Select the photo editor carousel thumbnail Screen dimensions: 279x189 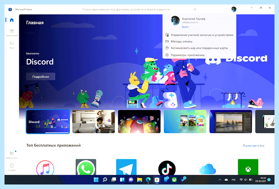point(231,121)
